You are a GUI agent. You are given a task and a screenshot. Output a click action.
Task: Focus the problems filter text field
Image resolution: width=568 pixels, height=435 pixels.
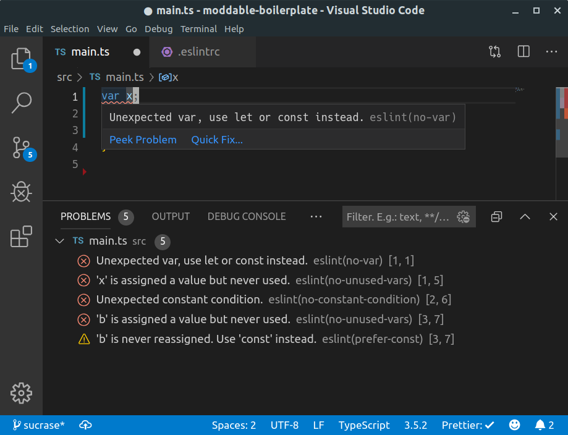pos(399,217)
